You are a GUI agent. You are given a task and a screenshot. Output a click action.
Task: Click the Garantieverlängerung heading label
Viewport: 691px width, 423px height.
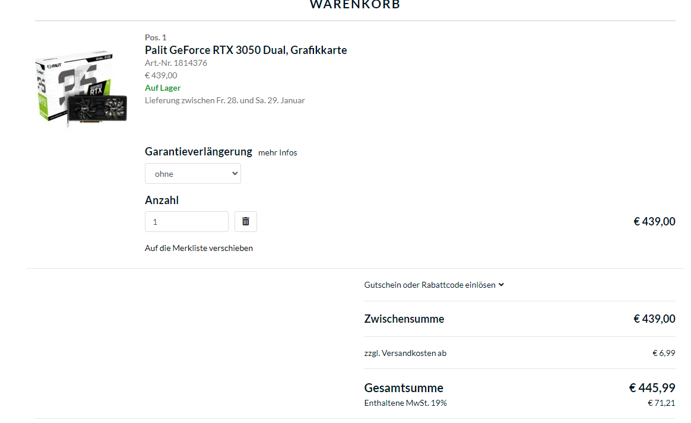198,151
